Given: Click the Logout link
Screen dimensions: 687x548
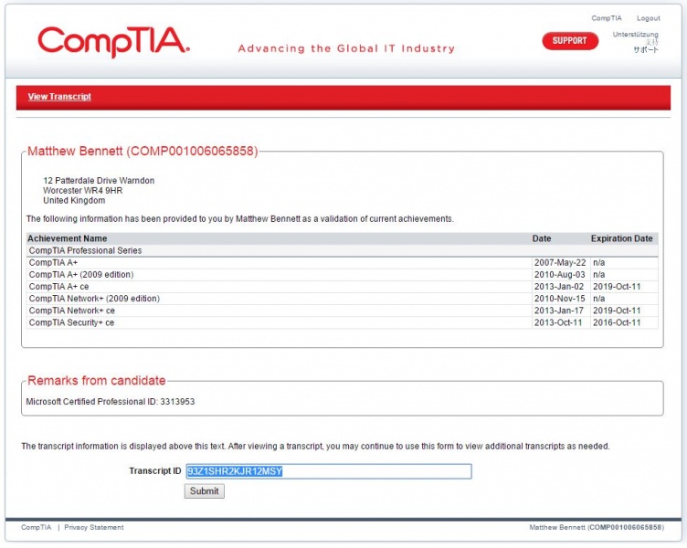Looking at the screenshot, I should click(x=648, y=18).
